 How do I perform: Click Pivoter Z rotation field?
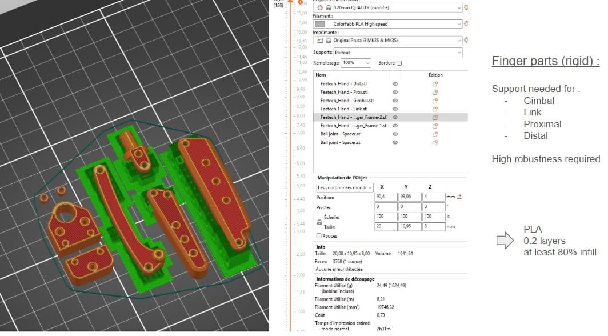point(434,207)
